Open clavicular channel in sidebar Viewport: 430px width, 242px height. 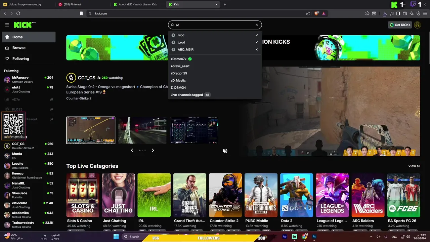click(29, 205)
